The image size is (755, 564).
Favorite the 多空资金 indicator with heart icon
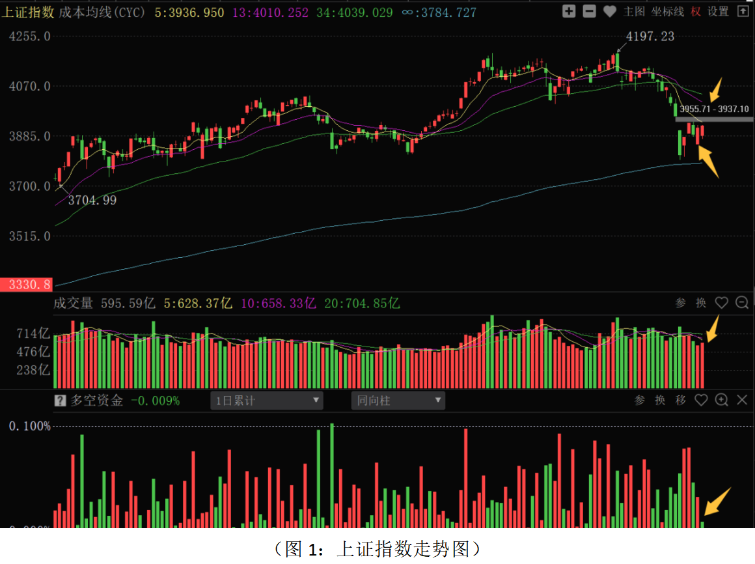click(700, 400)
